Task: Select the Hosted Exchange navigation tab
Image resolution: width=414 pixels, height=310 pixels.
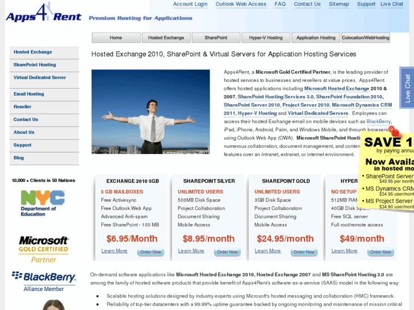Action: (166, 38)
